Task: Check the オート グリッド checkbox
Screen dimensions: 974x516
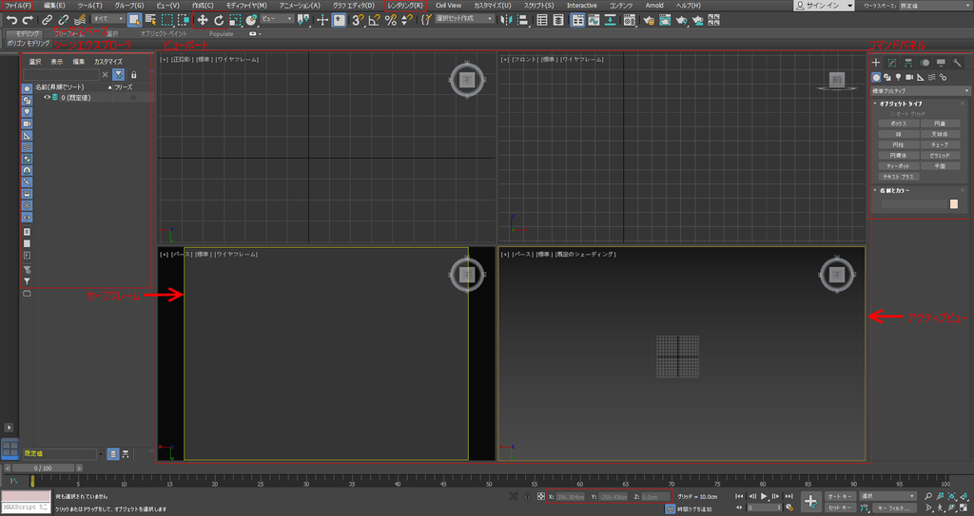Action: 892,114
